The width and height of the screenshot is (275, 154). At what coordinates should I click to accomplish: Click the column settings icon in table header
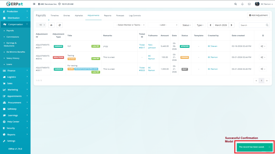(x=263, y=35)
